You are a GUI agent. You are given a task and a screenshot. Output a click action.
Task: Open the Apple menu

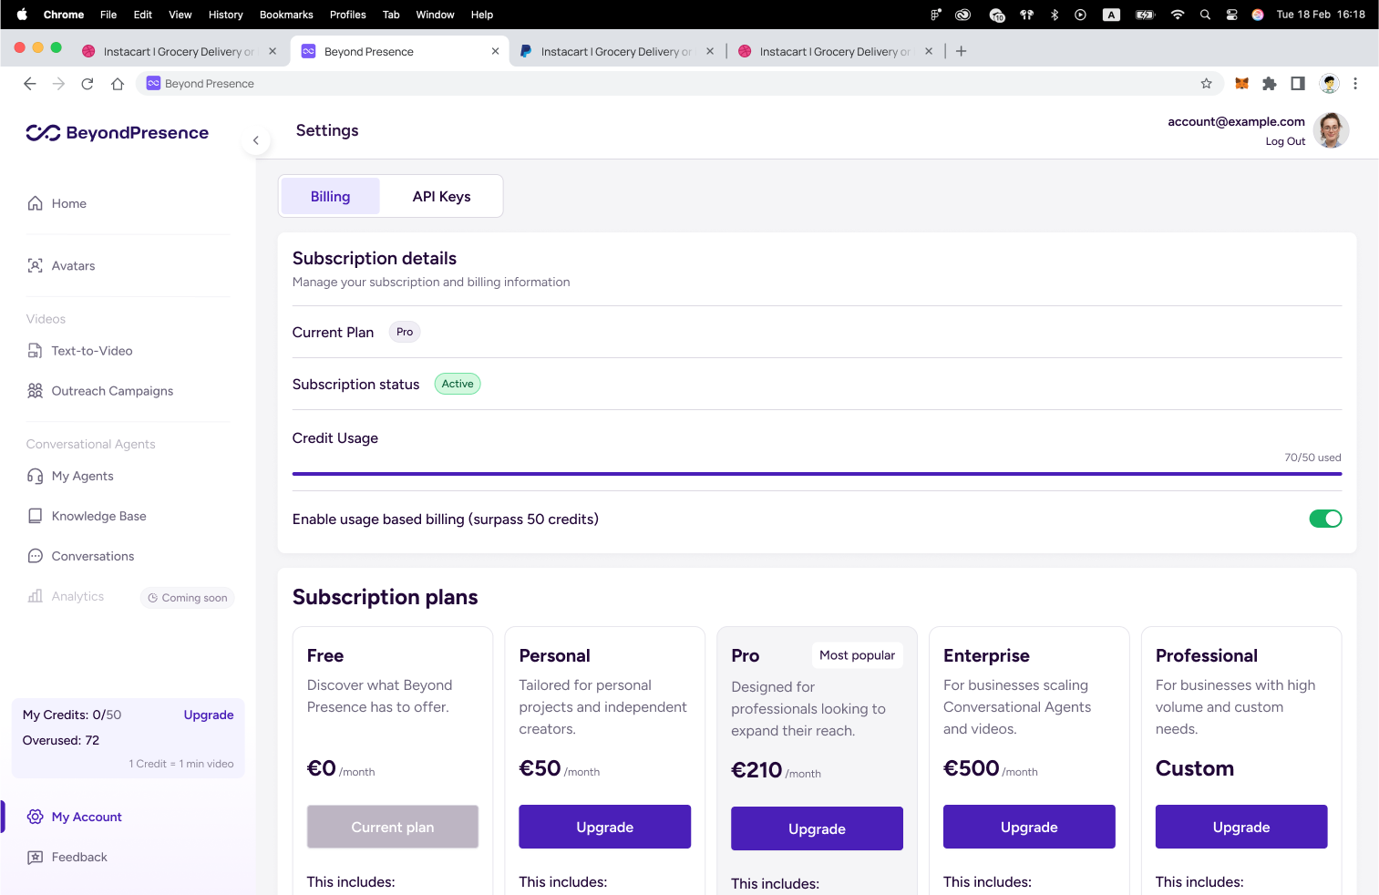[x=22, y=15]
